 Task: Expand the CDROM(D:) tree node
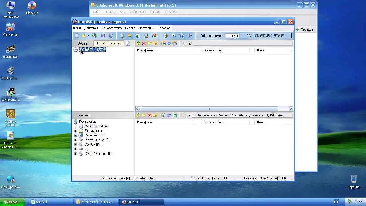coord(75,144)
